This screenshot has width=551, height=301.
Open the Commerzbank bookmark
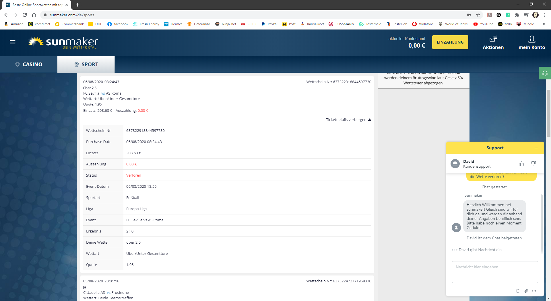(69, 24)
